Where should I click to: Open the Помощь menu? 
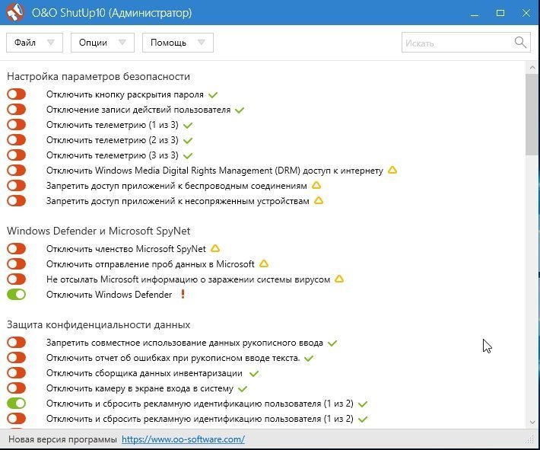(x=178, y=43)
